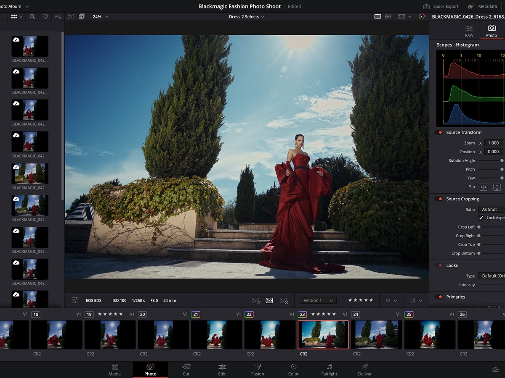This screenshot has height=378, width=505.
Task: Uncheck the Lock Aspect checkbox
Action: (481, 218)
